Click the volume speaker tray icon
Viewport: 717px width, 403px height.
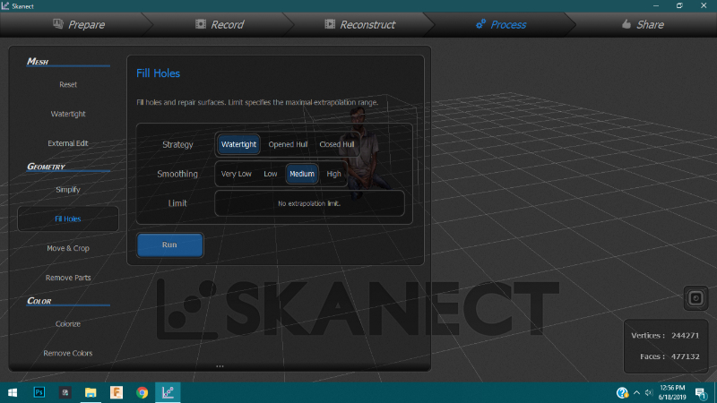[x=649, y=392]
